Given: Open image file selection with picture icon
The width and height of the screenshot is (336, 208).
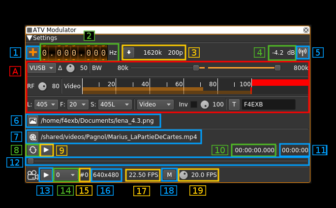Looking at the screenshot, I should pyautogui.click(x=33, y=121).
